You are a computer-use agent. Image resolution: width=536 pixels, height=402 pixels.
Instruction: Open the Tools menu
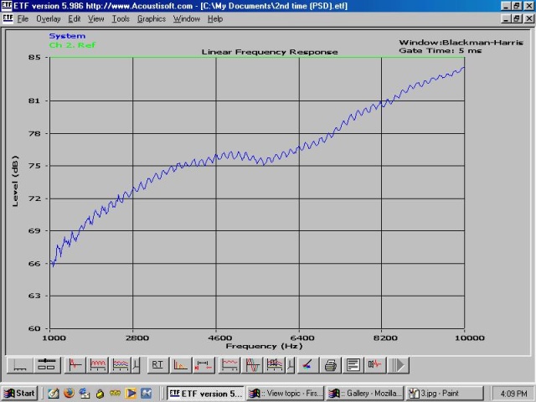(121, 18)
